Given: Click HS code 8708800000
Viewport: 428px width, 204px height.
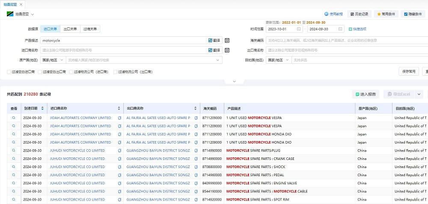Looking at the screenshot, I should (x=212, y=167).
